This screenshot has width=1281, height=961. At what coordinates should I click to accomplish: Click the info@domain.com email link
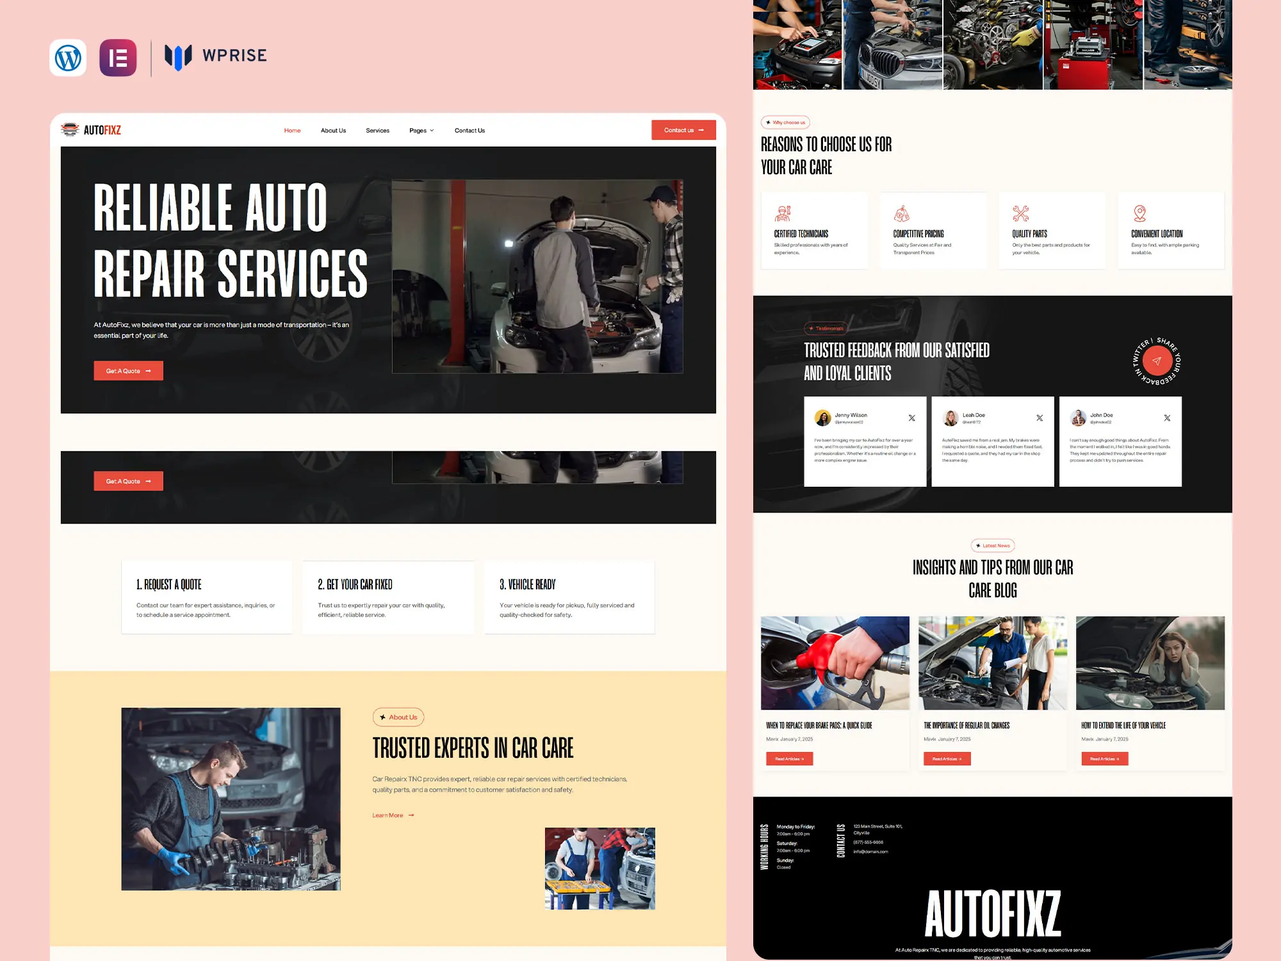[x=871, y=851]
